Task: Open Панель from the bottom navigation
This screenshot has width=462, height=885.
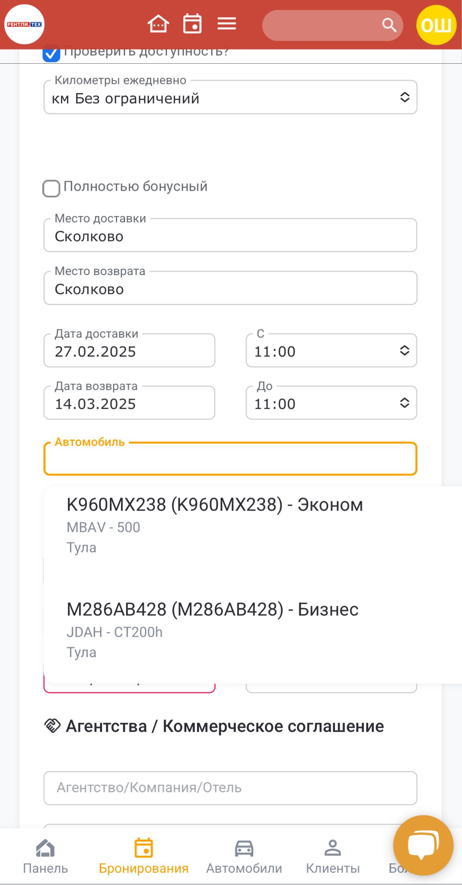Action: [x=45, y=857]
